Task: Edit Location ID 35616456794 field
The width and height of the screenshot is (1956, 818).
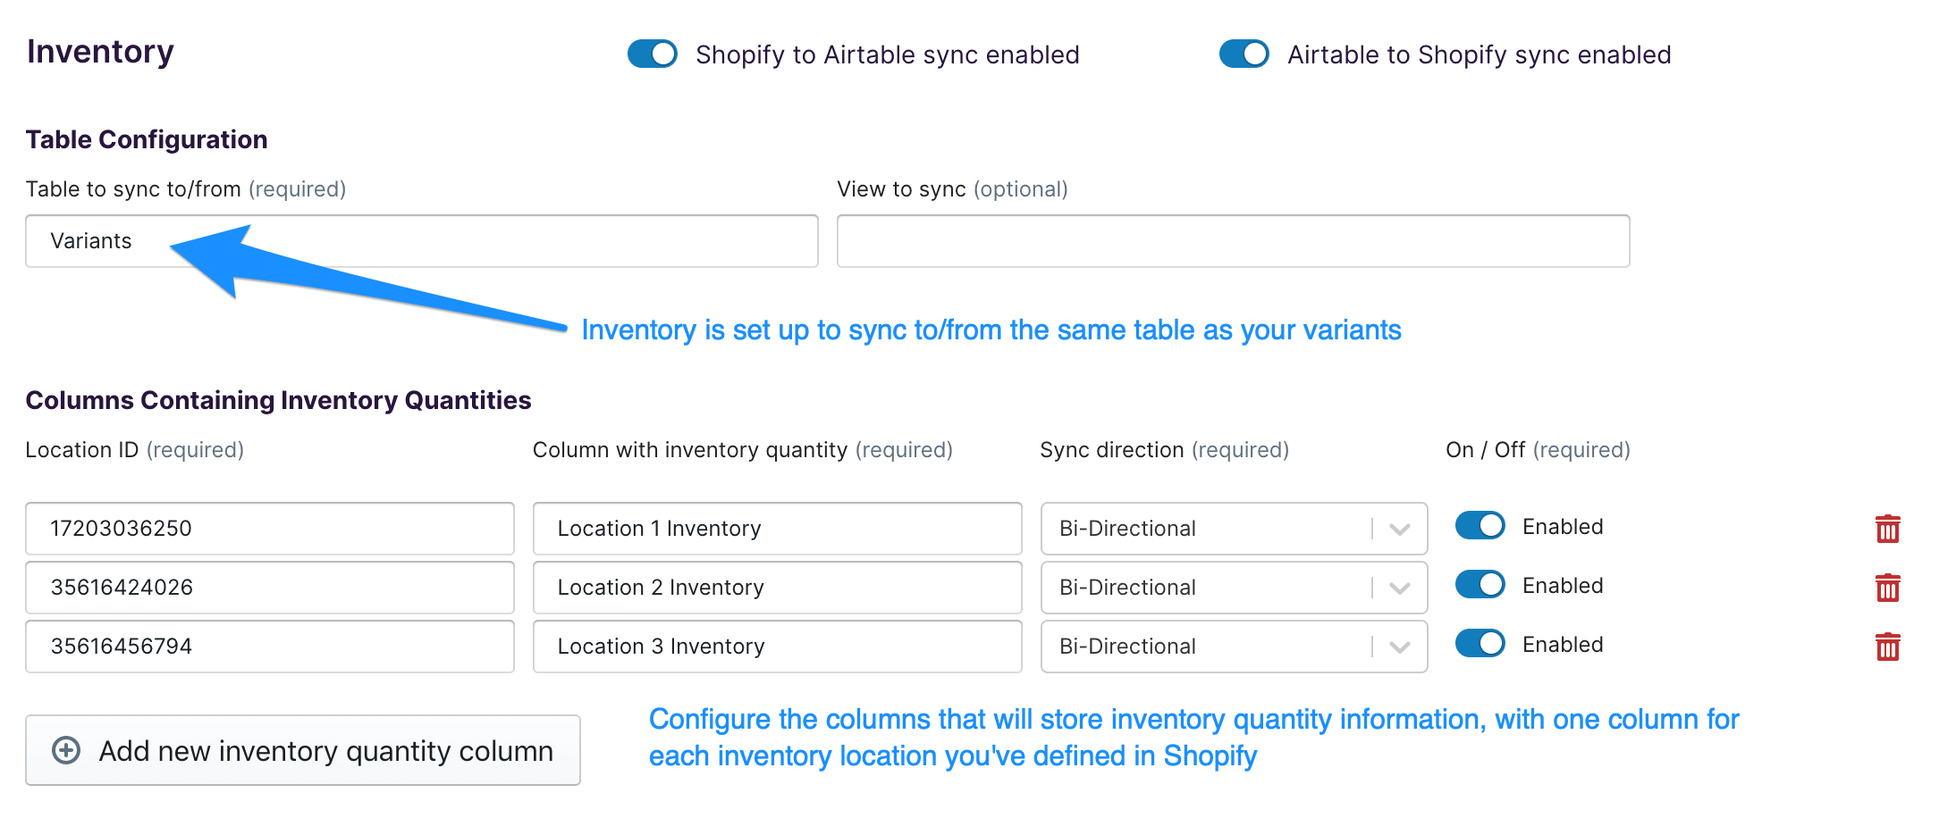Action: [269, 647]
